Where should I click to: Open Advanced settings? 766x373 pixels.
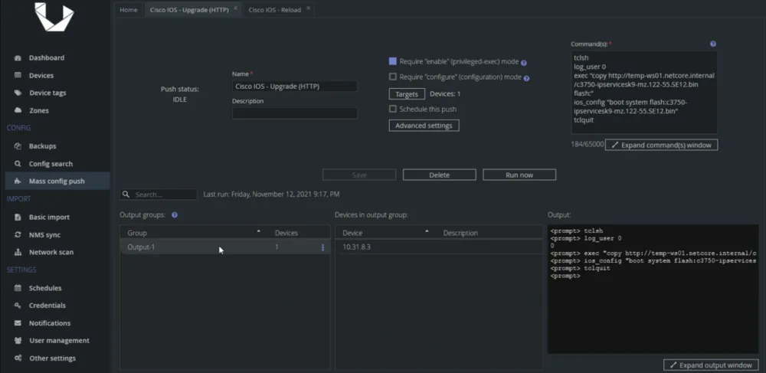click(x=424, y=126)
